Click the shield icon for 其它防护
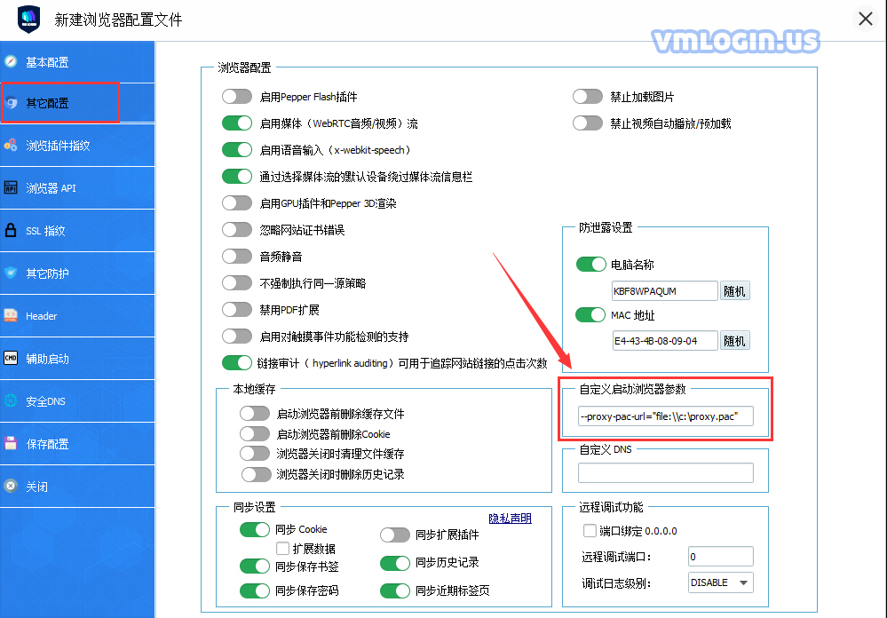The width and height of the screenshot is (887, 618). pyautogui.click(x=12, y=273)
